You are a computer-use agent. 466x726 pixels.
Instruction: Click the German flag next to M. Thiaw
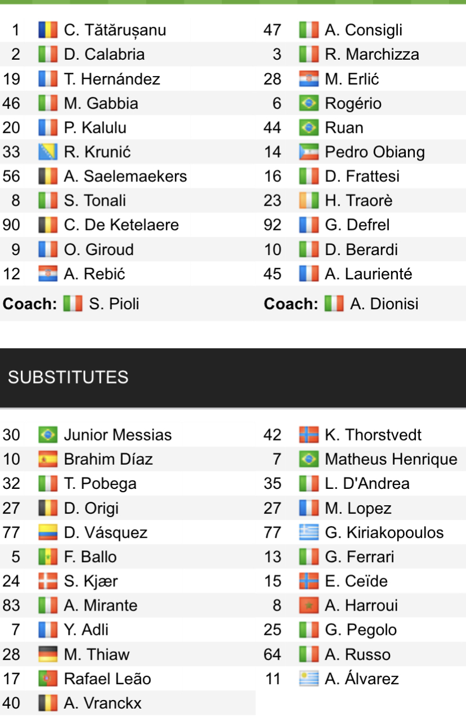point(48,654)
